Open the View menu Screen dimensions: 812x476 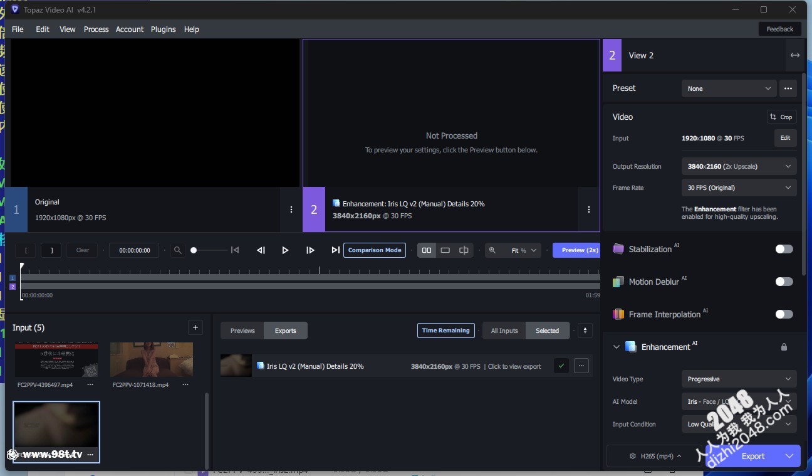(x=68, y=29)
